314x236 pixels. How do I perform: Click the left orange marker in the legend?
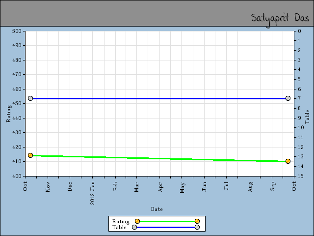(x=137, y=221)
